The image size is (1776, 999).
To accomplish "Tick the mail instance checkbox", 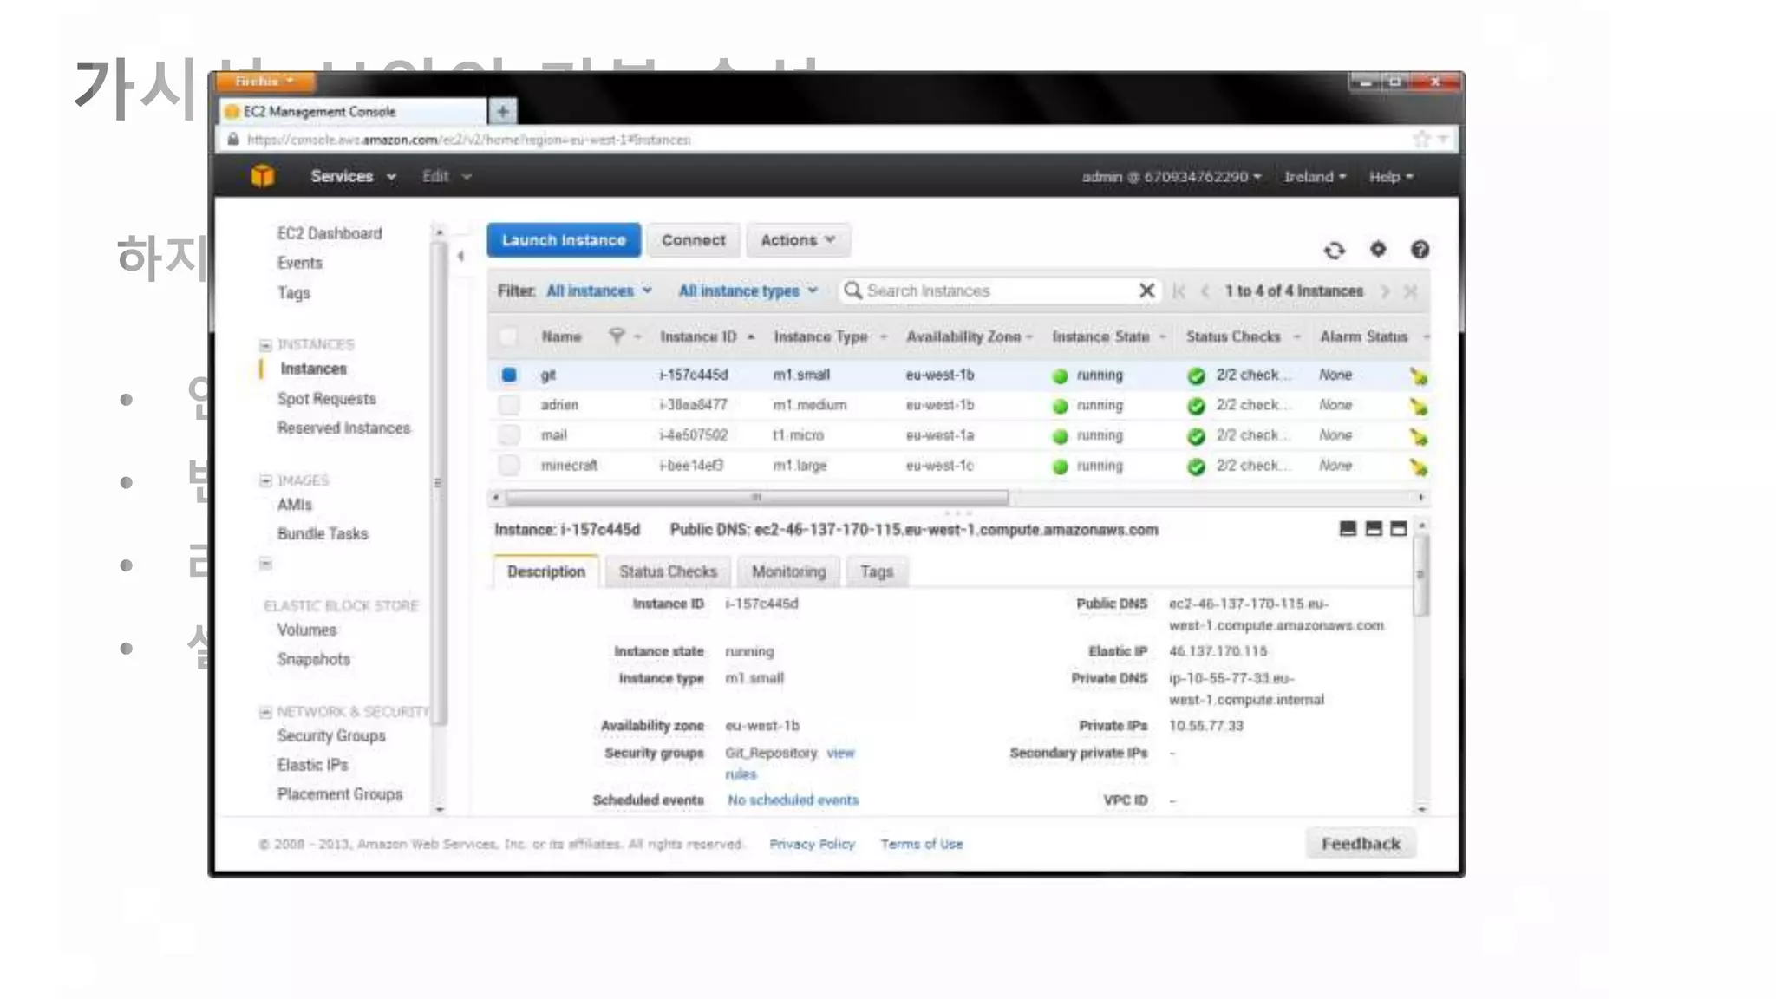I will tap(509, 435).
